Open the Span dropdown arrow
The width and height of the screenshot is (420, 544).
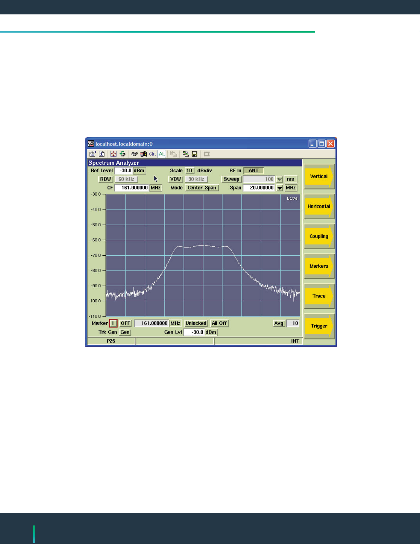[280, 188]
